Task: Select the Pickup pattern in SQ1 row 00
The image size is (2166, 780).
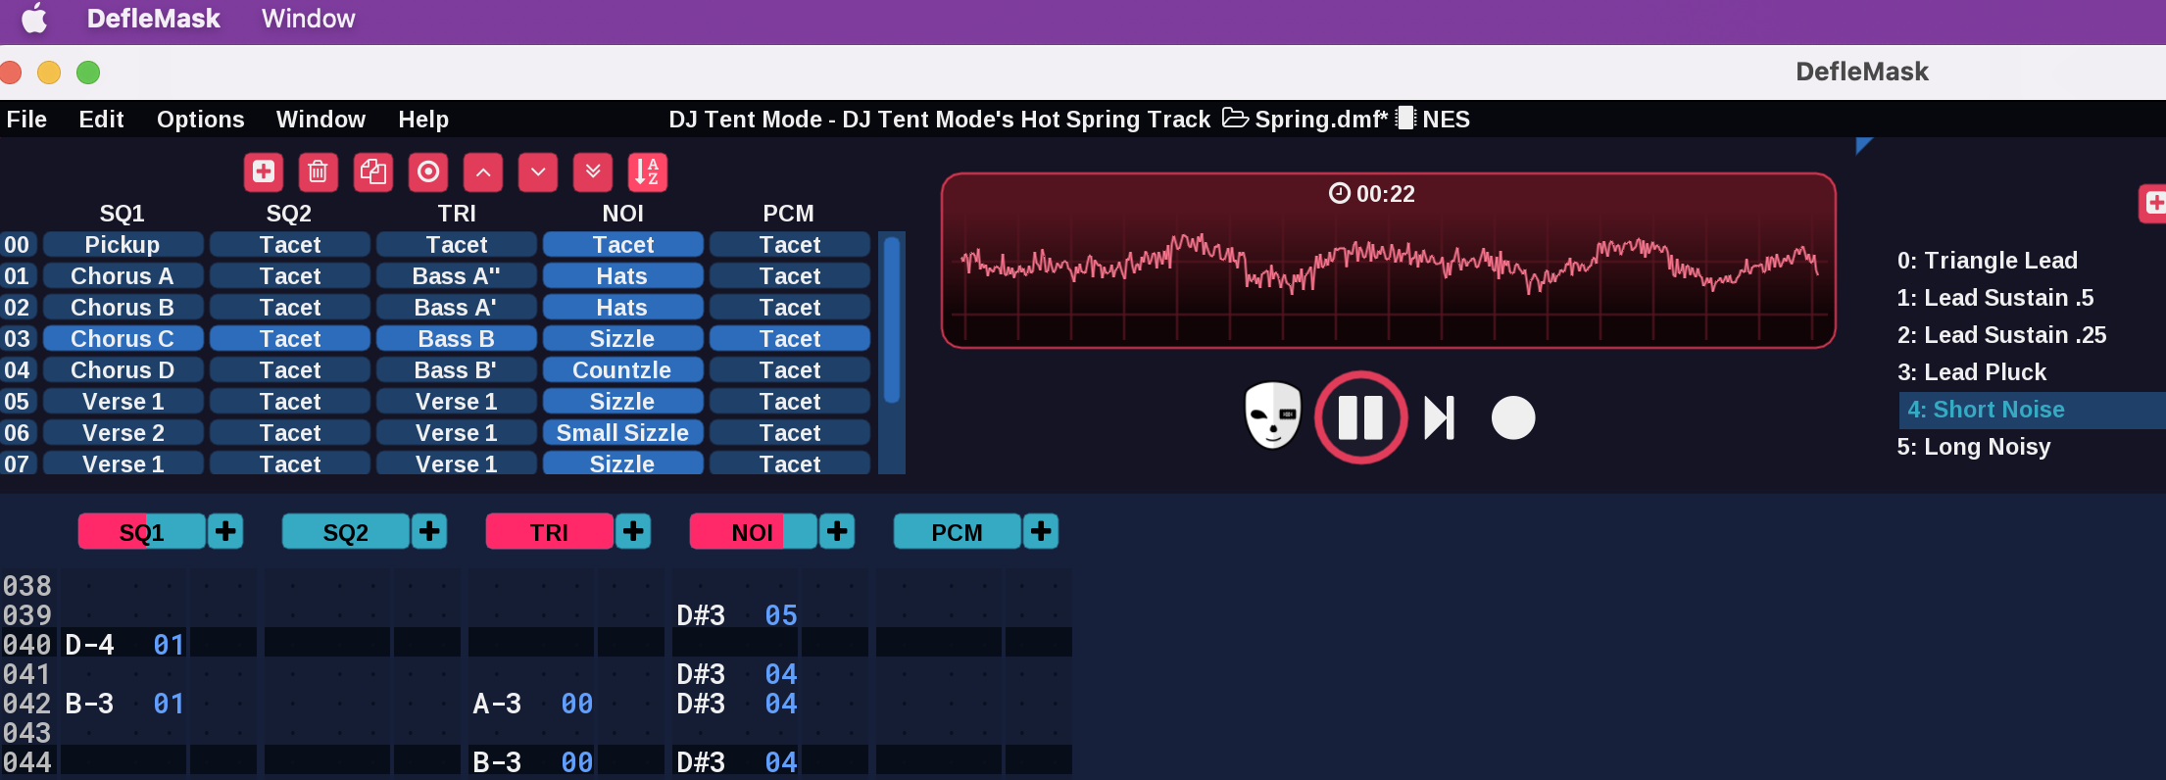Action: pyautogui.click(x=123, y=244)
